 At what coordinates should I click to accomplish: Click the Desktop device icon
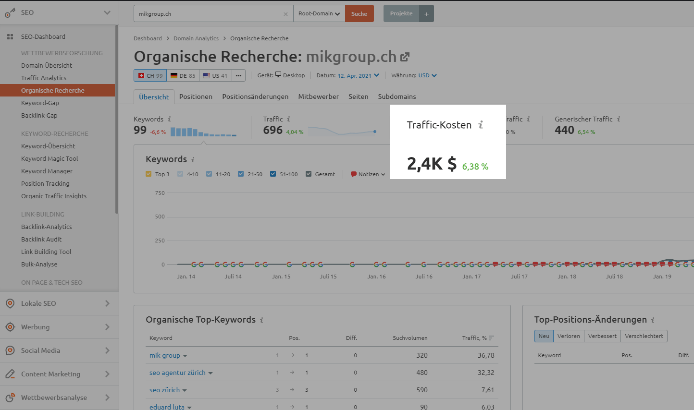pos(278,75)
